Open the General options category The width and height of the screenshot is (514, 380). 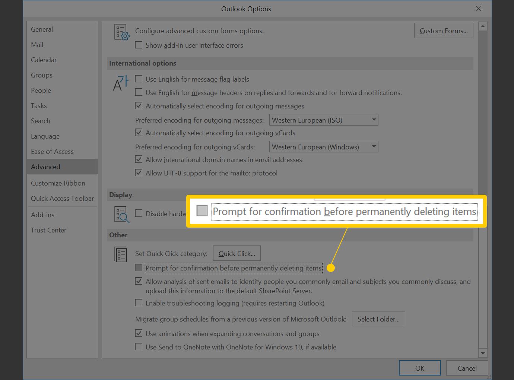tap(62, 29)
